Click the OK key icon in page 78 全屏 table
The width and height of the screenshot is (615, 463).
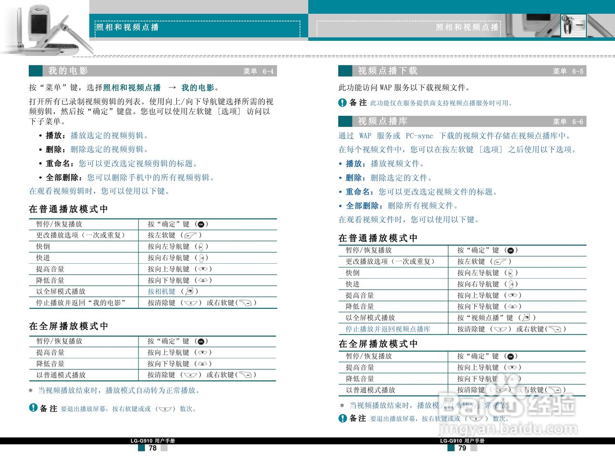tap(201, 341)
